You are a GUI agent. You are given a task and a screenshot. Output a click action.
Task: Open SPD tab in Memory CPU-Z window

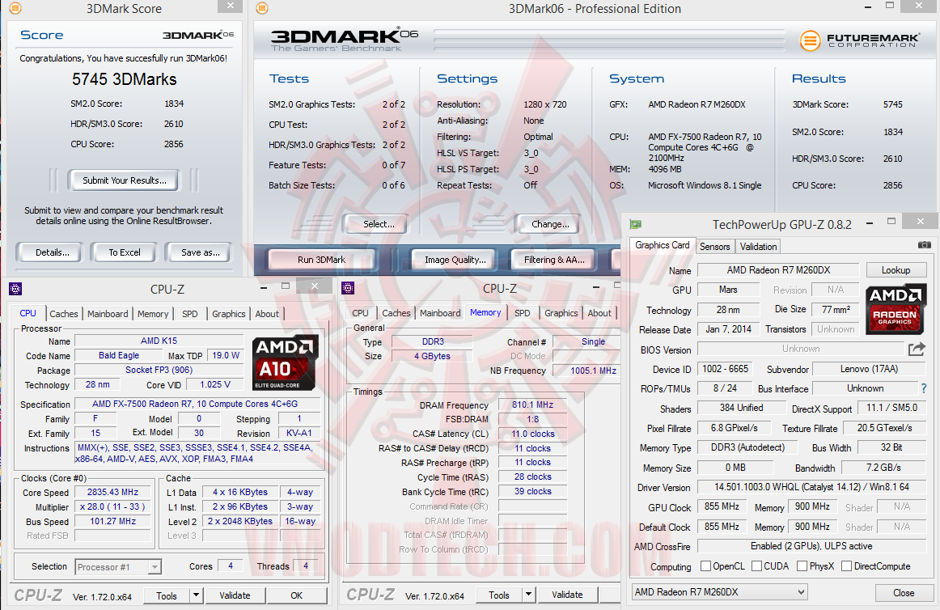point(522,313)
